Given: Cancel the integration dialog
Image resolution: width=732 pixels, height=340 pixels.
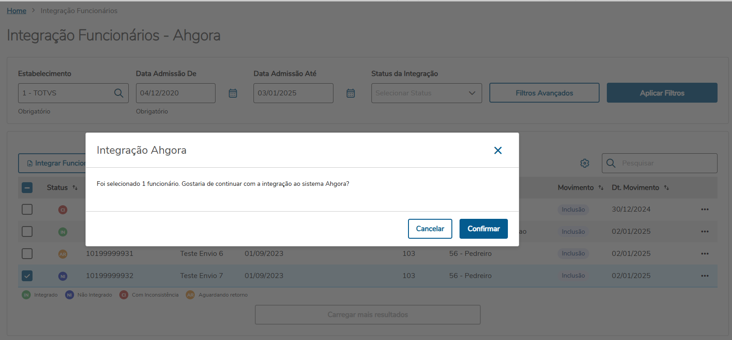Looking at the screenshot, I should point(430,229).
